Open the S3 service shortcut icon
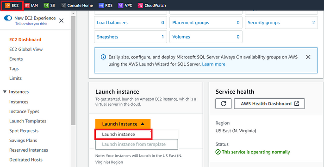324x167 pixels. click(x=46, y=6)
